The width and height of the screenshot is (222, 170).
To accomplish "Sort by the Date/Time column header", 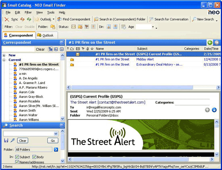I will point(212,49).
